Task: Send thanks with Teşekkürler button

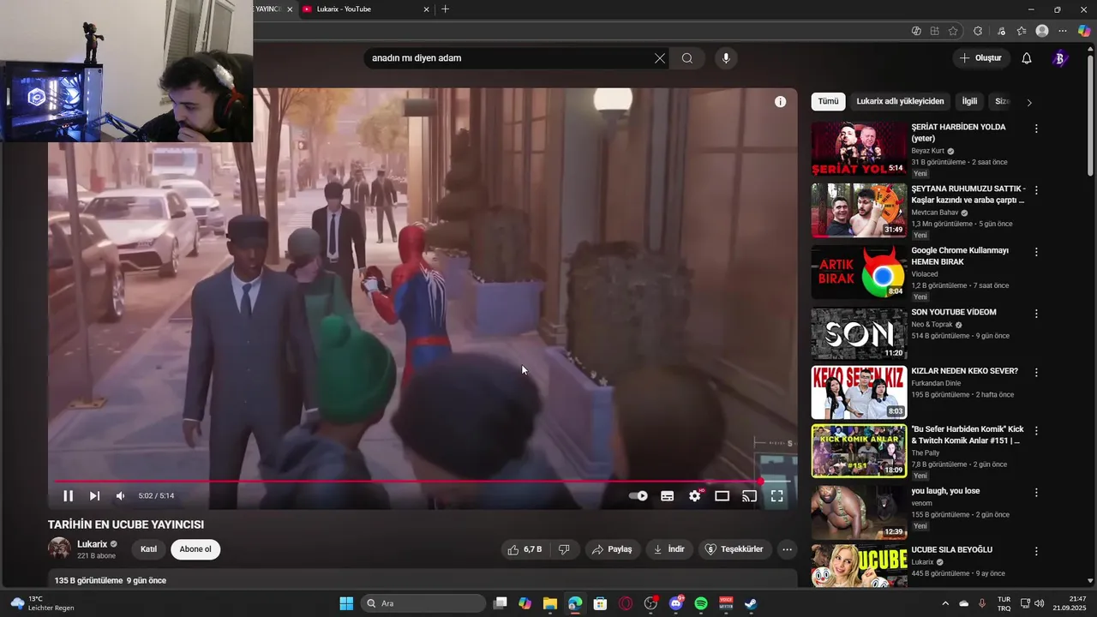Action: point(734,549)
